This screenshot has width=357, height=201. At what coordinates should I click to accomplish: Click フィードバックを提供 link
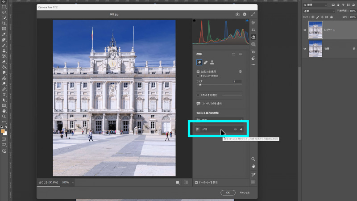[x=212, y=104]
